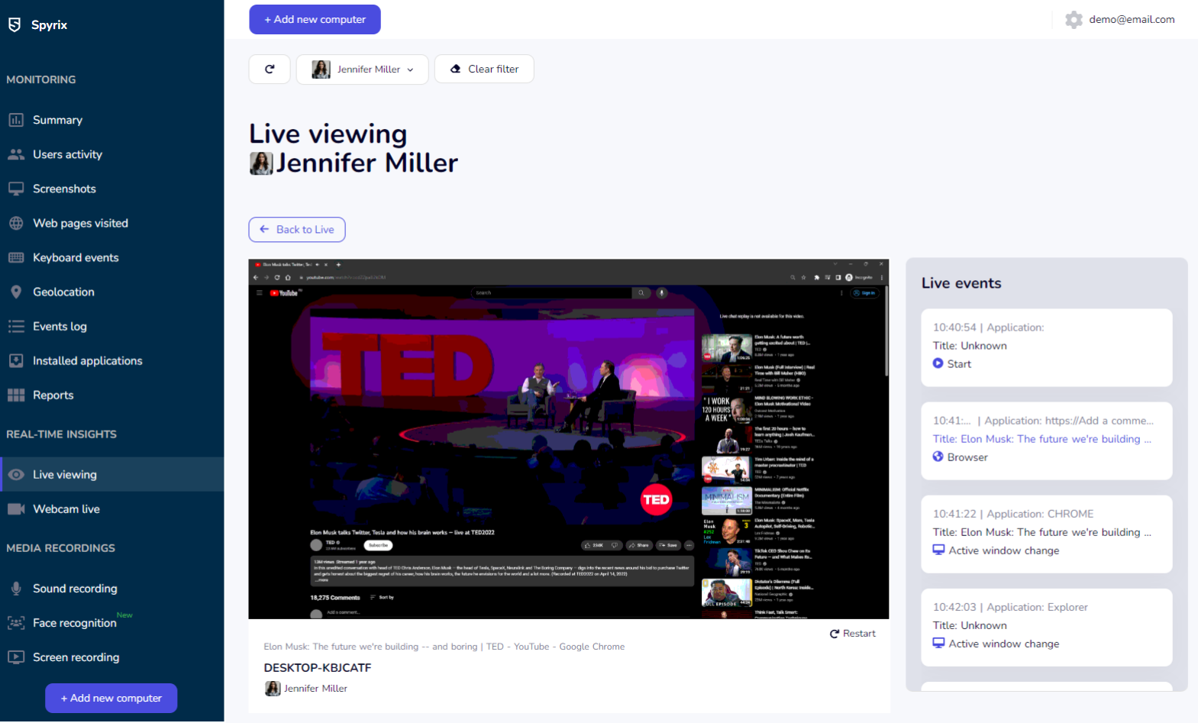Click top Add new computer button
Screen dimensions: 1198x723
click(x=315, y=19)
